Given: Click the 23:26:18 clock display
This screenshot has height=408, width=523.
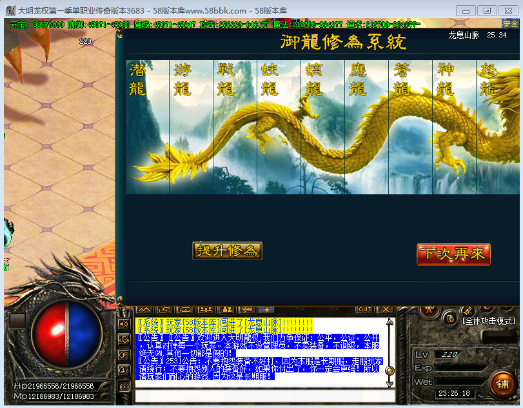Looking at the screenshot, I should (454, 394).
